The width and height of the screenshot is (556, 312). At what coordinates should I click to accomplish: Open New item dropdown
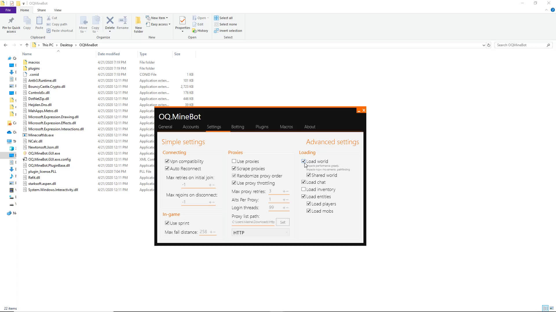point(157,18)
